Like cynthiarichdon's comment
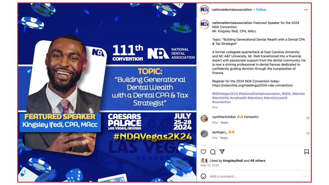Screen dimensions: 329x185 click(308, 118)
